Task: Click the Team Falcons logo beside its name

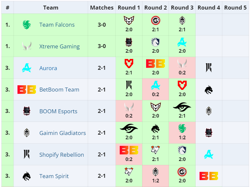Action: [x=26, y=25]
